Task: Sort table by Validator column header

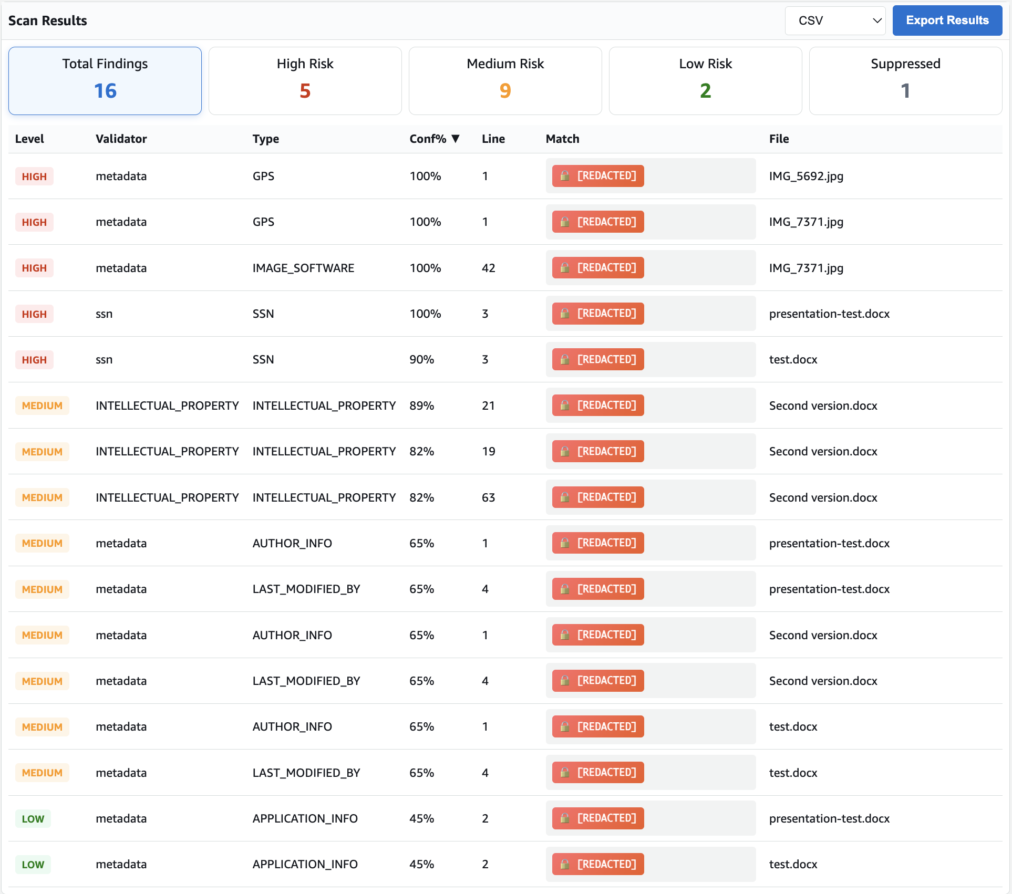Action: tap(121, 139)
